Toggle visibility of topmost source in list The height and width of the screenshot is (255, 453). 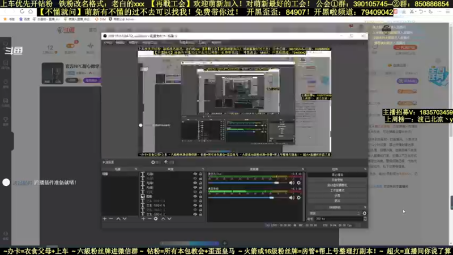click(x=195, y=174)
